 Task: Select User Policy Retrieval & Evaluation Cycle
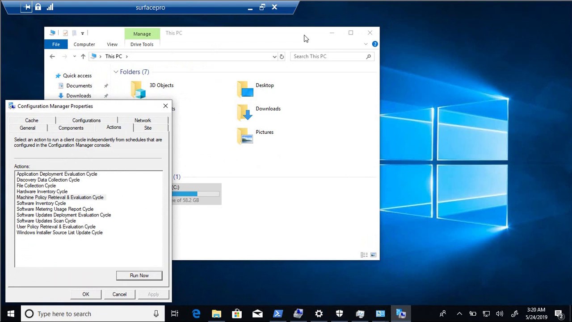pos(56,226)
